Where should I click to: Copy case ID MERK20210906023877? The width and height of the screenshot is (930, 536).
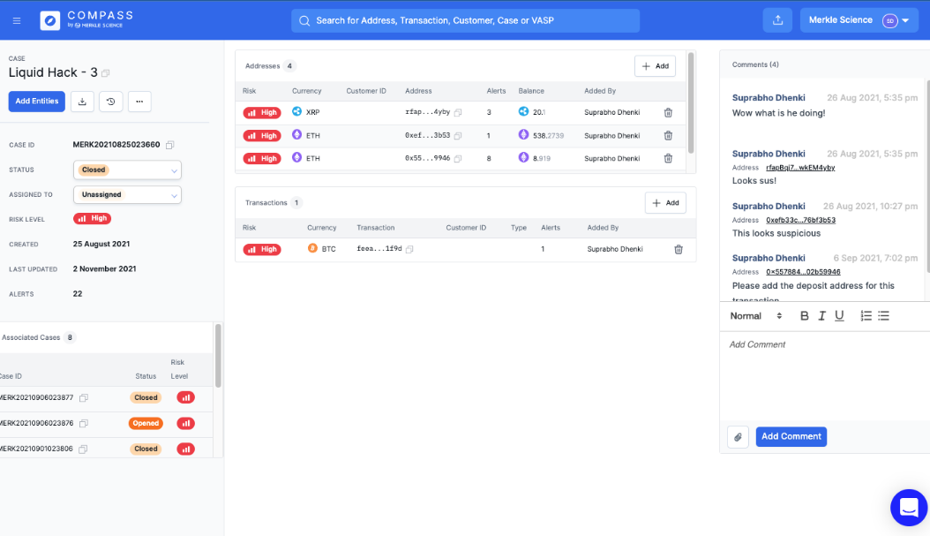coord(84,397)
